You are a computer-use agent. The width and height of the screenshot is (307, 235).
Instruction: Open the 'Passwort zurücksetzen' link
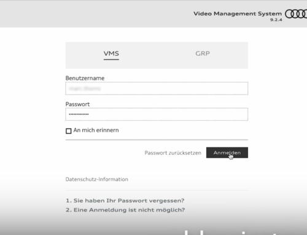[173, 153]
